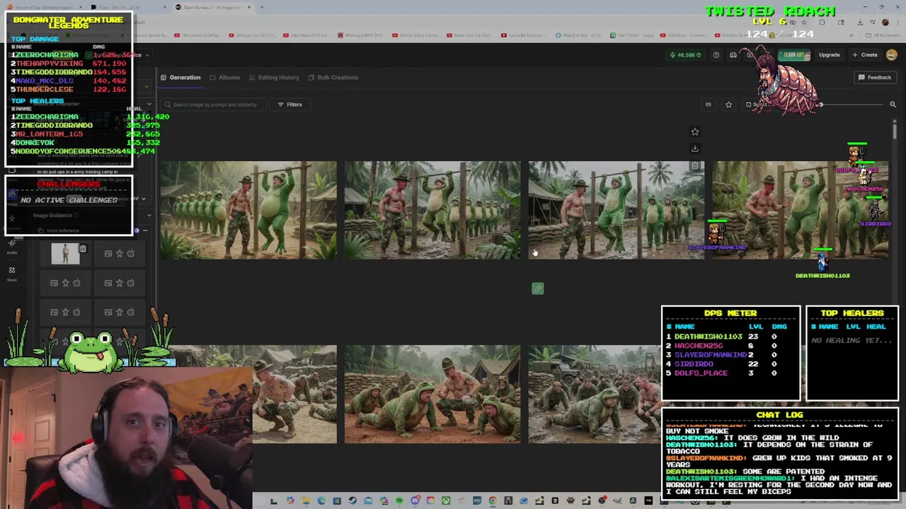Open the 46,586 token balance

686,54
